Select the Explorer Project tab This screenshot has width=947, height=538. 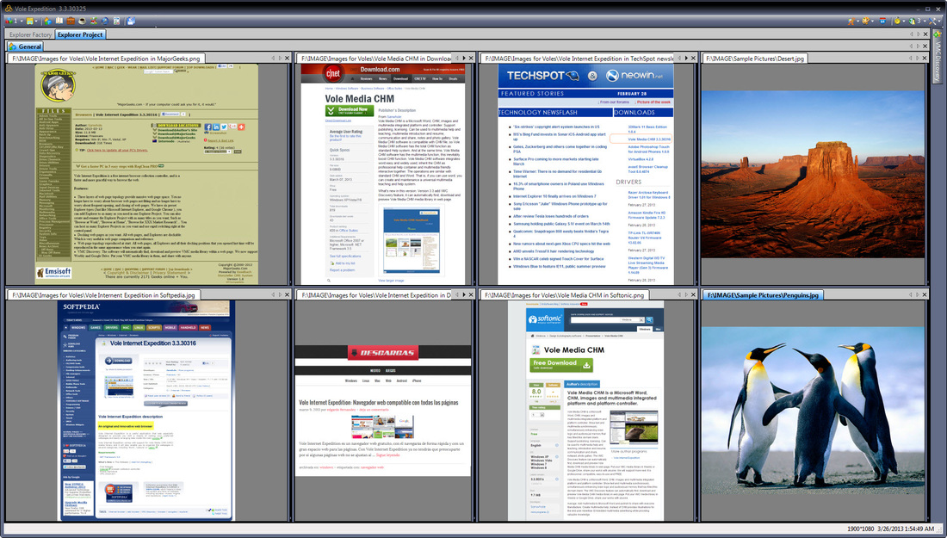[x=80, y=35]
